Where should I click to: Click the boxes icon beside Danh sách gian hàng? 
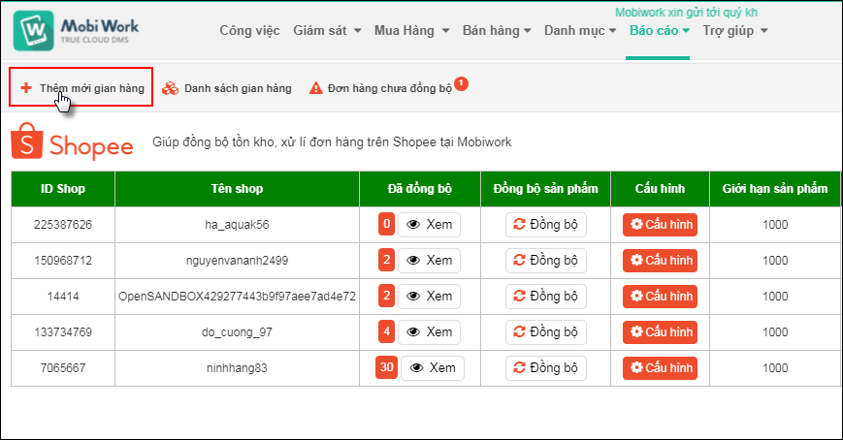[171, 88]
